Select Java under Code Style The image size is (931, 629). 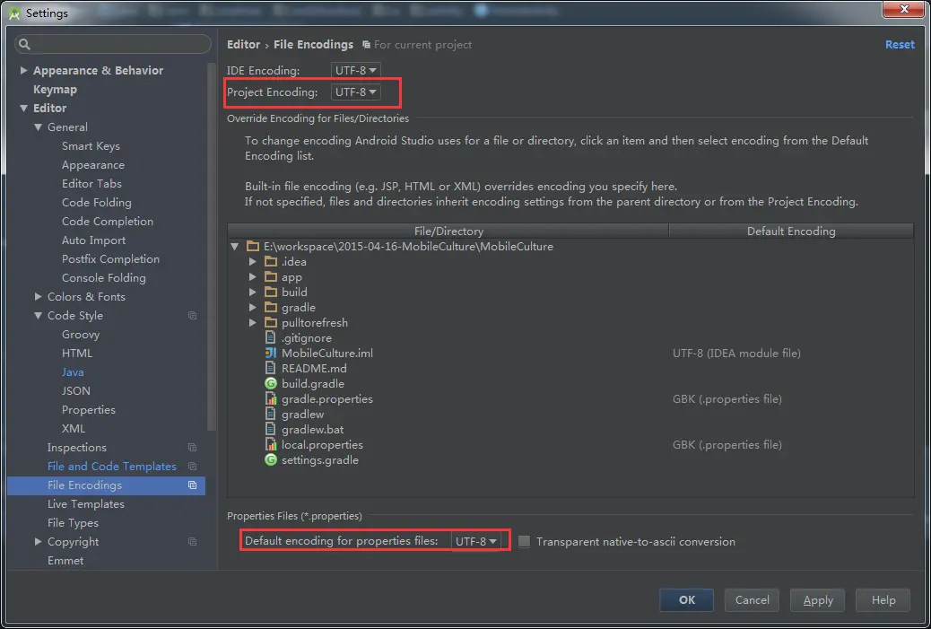pyautogui.click(x=73, y=371)
